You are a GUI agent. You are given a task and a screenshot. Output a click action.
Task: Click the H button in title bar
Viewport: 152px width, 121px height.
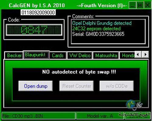click(140, 5)
